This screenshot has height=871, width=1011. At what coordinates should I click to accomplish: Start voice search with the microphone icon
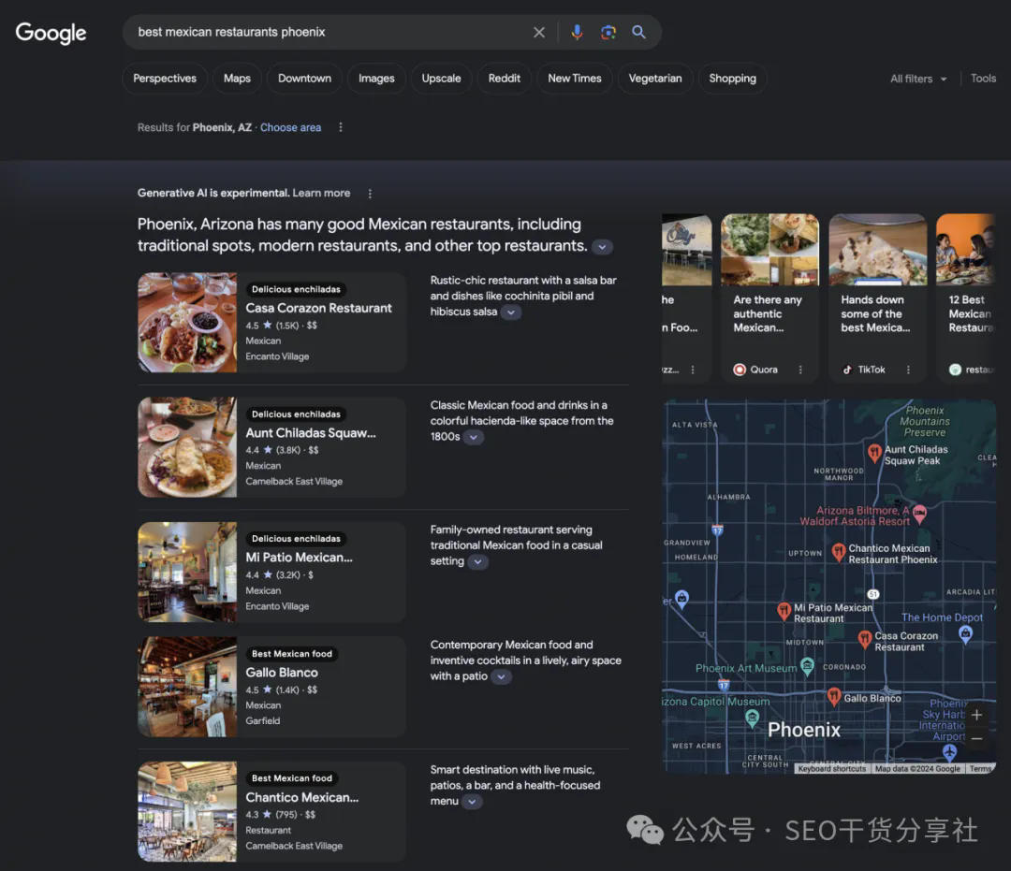[577, 32]
